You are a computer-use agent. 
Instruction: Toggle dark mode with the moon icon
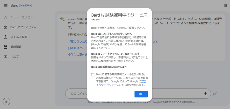6,102
